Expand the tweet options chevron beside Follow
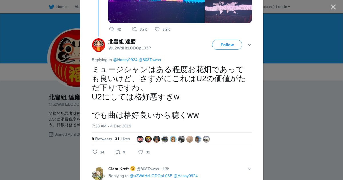This screenshot has width=343, height=180. [249, 45]
